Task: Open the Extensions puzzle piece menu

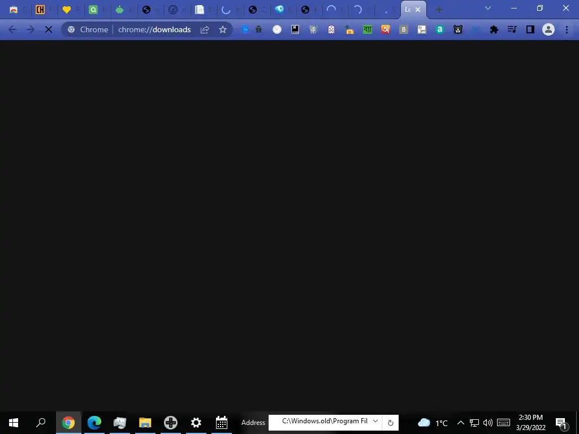Action: (494, 29)
